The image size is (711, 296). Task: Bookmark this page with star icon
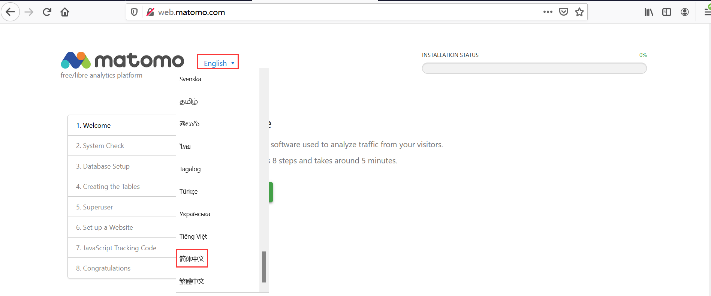tap(579, 12)
